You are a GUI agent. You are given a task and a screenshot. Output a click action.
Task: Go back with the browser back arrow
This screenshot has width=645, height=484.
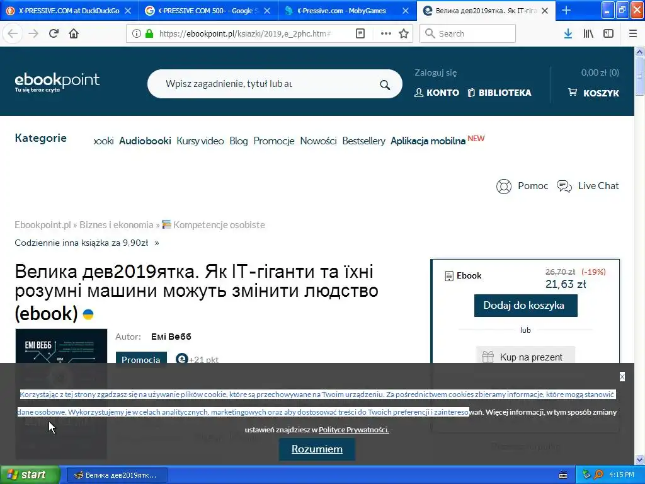tap(13, 33)
